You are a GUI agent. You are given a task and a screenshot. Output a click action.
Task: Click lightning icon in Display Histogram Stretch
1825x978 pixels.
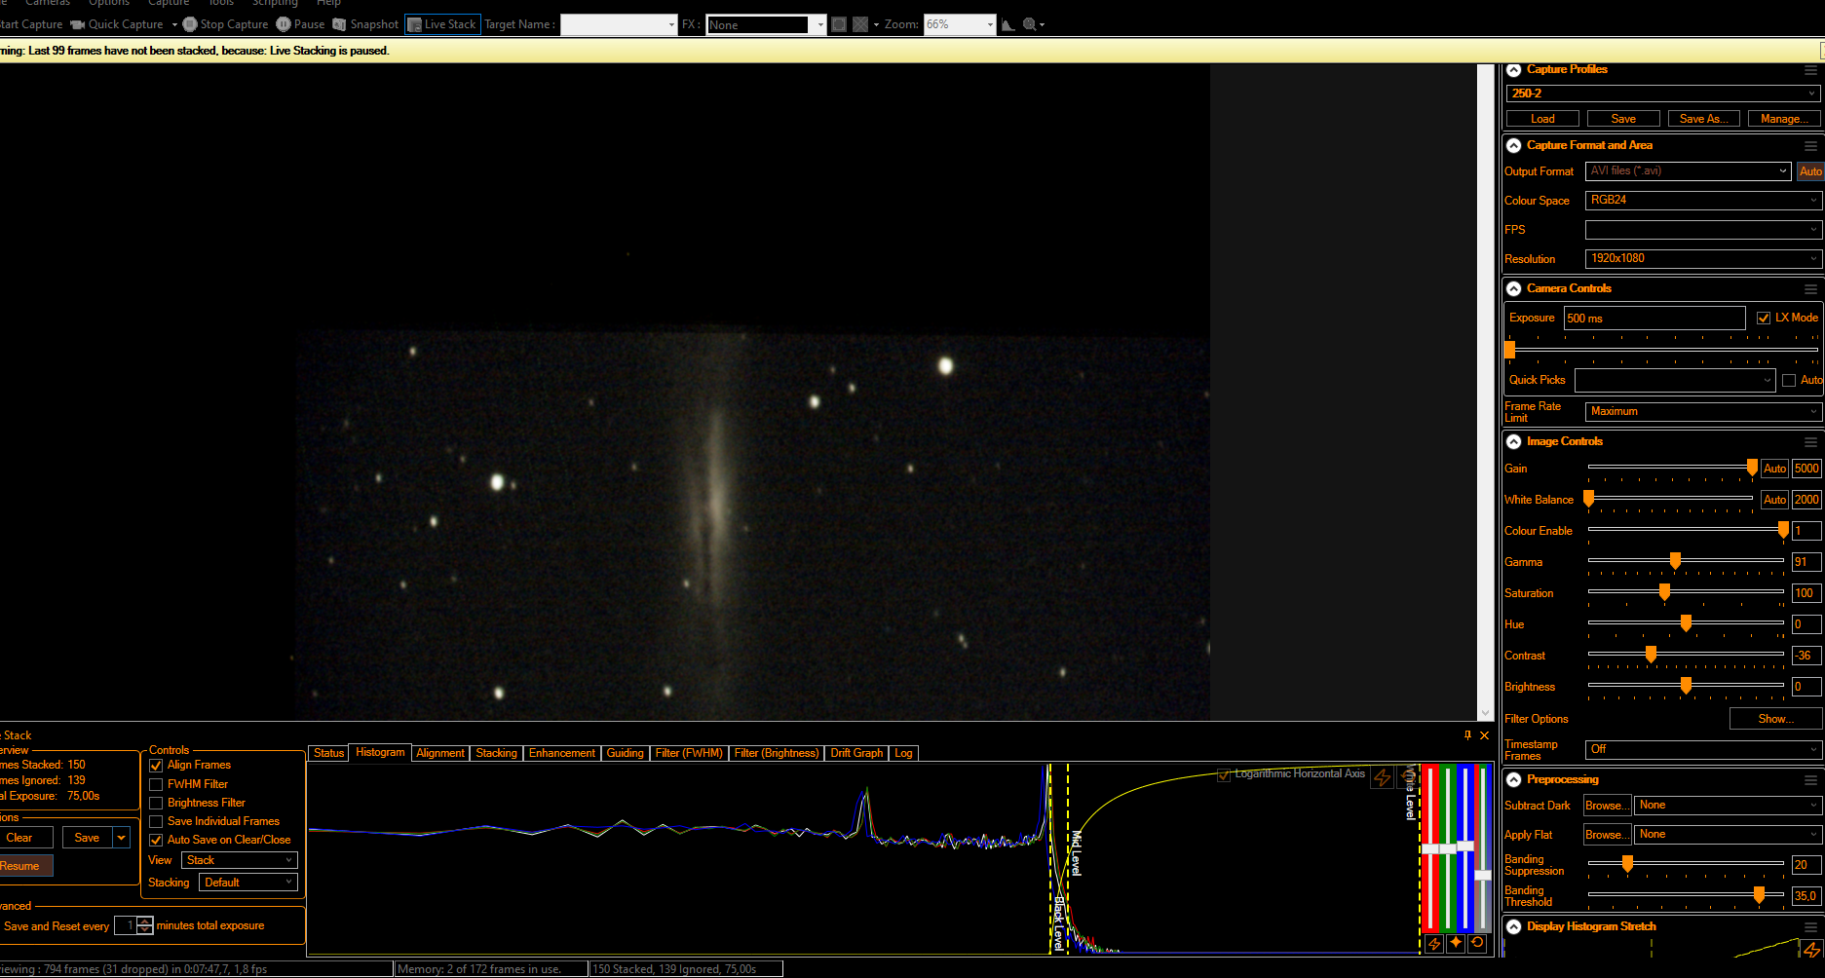[x=1811, y=950]
